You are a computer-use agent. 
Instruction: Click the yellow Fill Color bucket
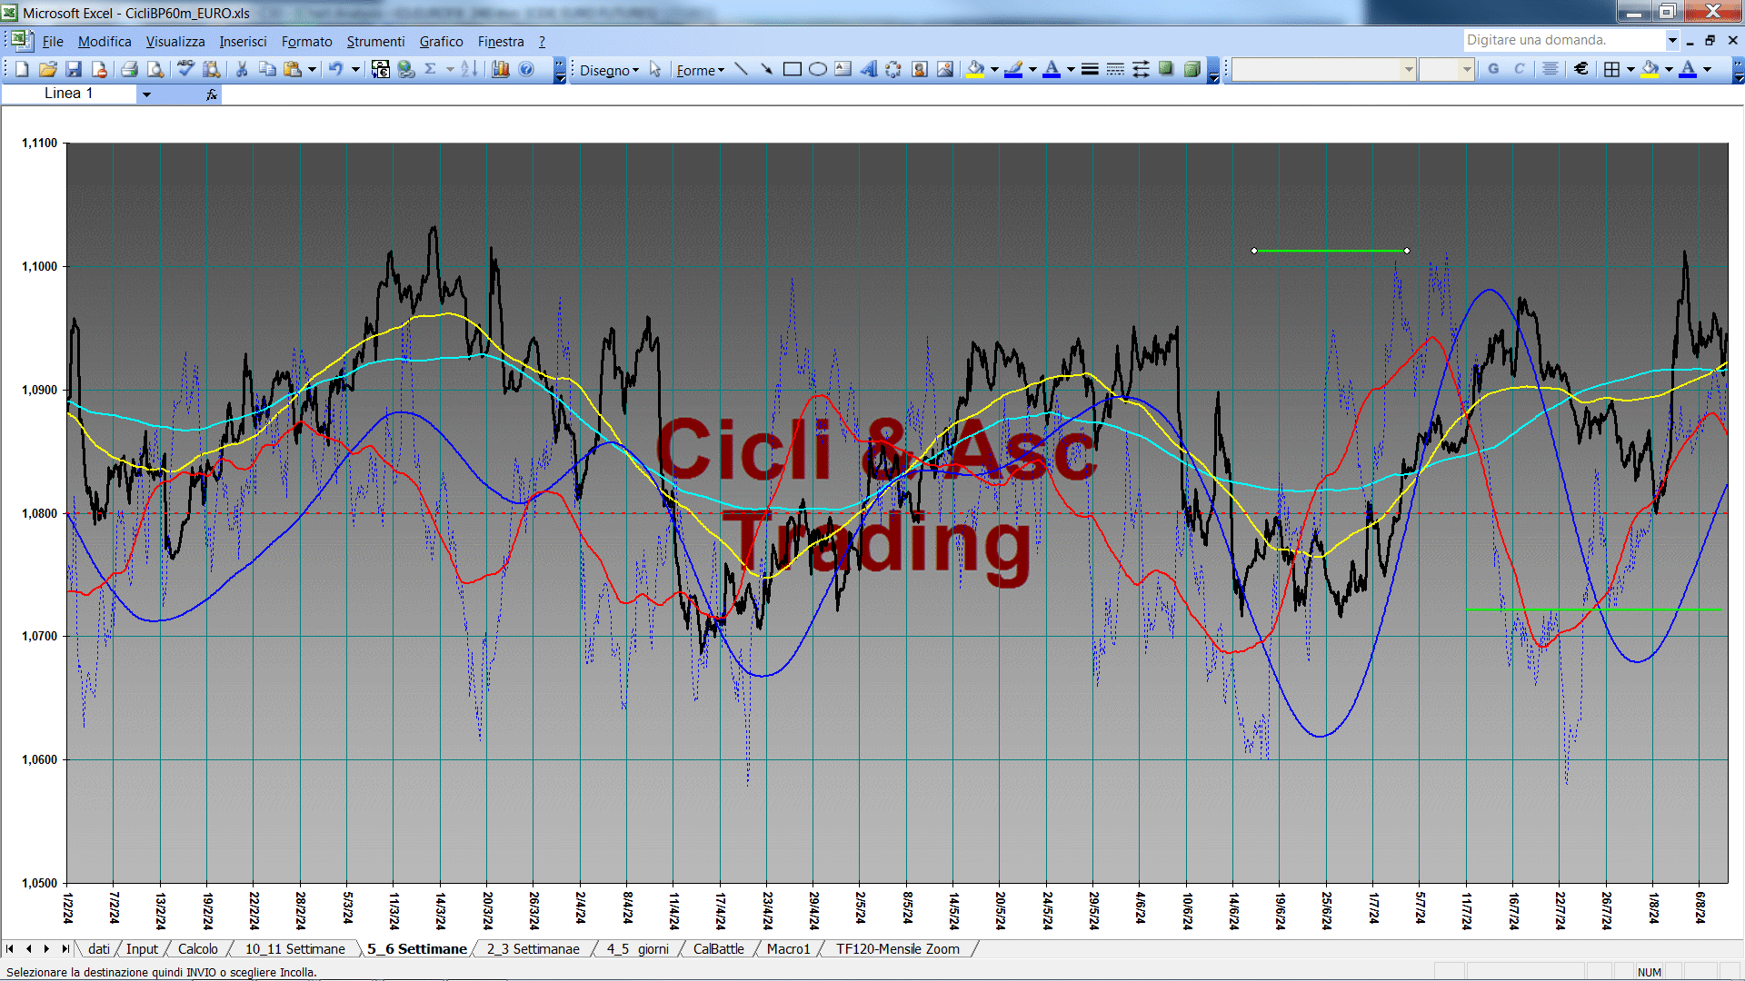(x=976, y=69)
